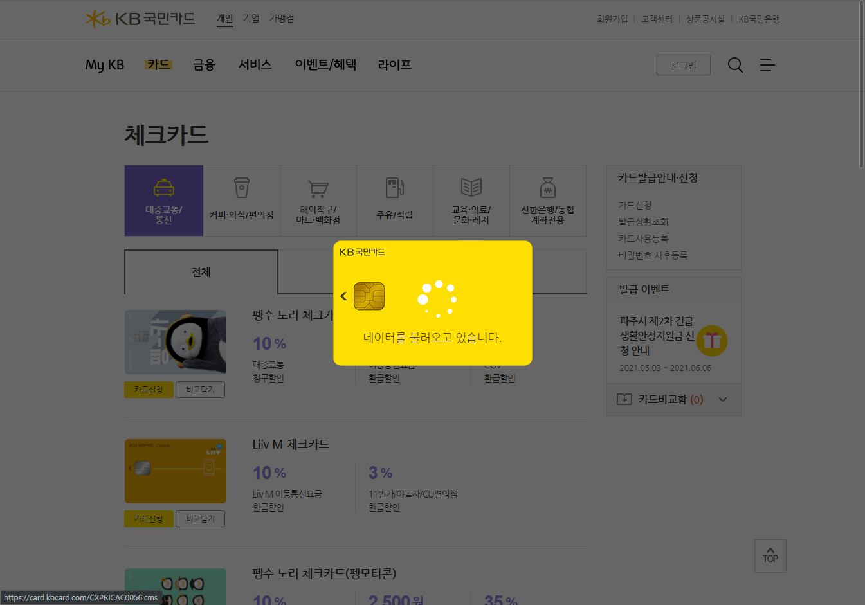Jump to top with TOP button
865x605 pixels.
pos(770,556)
